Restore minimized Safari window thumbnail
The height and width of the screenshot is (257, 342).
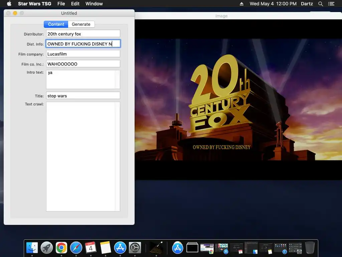point(281,248)
